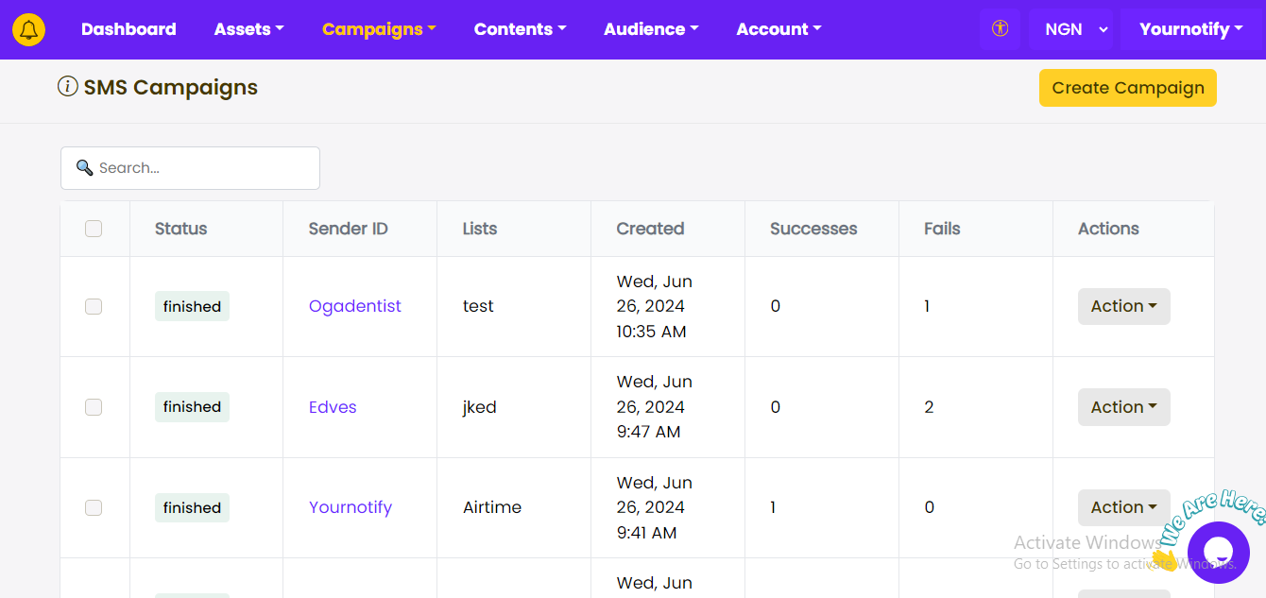Click the yellow bell logo icon
1266x598 pixels.
pos(29,29)
